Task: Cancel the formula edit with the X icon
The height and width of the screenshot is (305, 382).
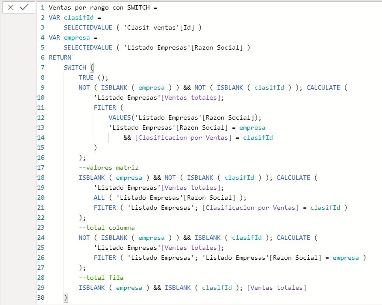Action: pos(11,7)
